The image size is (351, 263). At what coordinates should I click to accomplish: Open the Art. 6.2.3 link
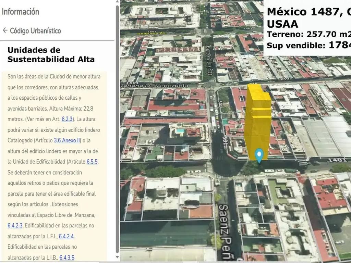(x=68, y=119)
